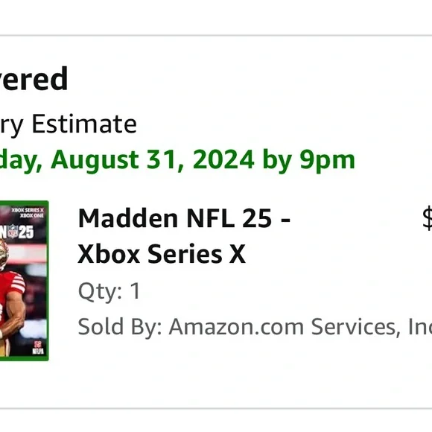The image size is (432, 432).
Task: Click the top divider line of card
Action: pos(216,35)
